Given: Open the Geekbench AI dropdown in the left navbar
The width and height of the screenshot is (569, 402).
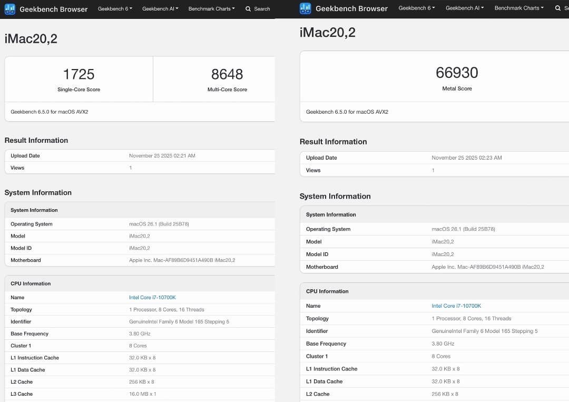Looking at the screenshot, I should point(160,9).
